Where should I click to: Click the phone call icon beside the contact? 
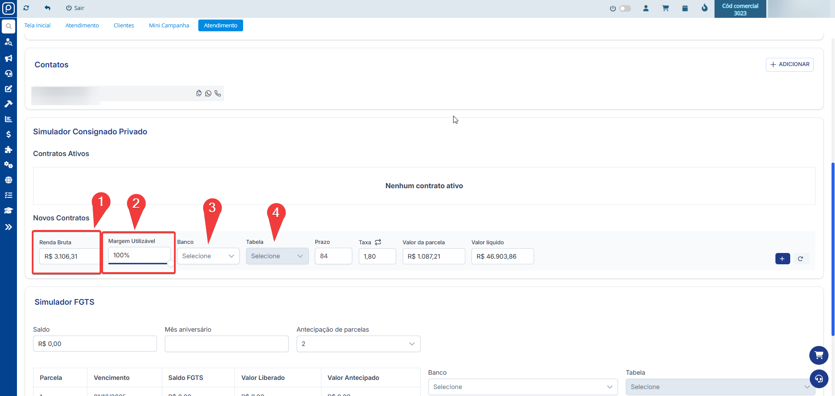pyautogui.click(x=218, y=93)
